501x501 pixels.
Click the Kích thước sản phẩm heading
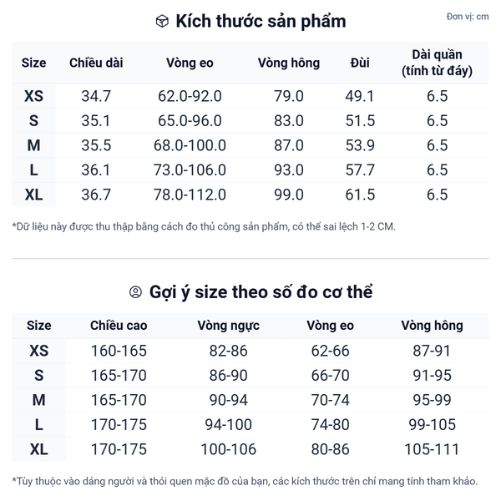point(261,22)
